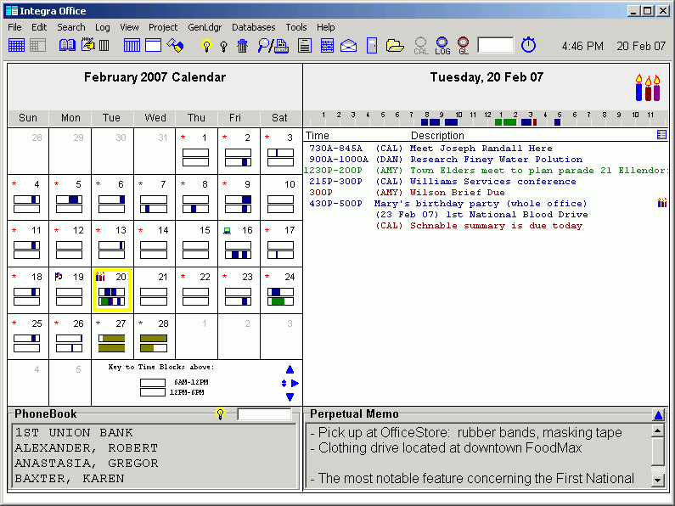Select February 9 in calendar
675x506 pixels.
tap(239, 197)
